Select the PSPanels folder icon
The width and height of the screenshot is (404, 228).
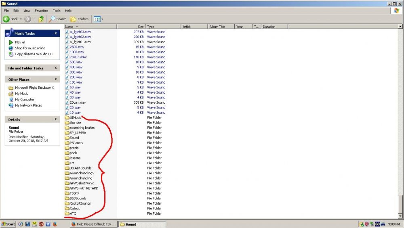pos(67,143)
